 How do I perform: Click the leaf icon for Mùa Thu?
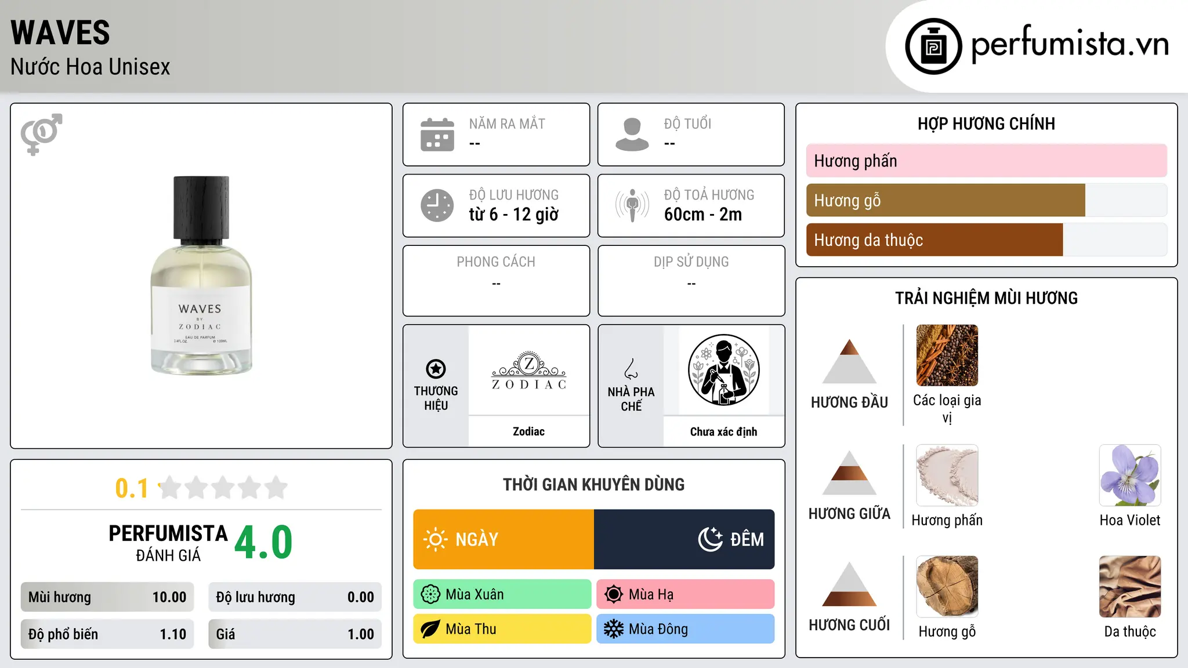pos(430,629)
